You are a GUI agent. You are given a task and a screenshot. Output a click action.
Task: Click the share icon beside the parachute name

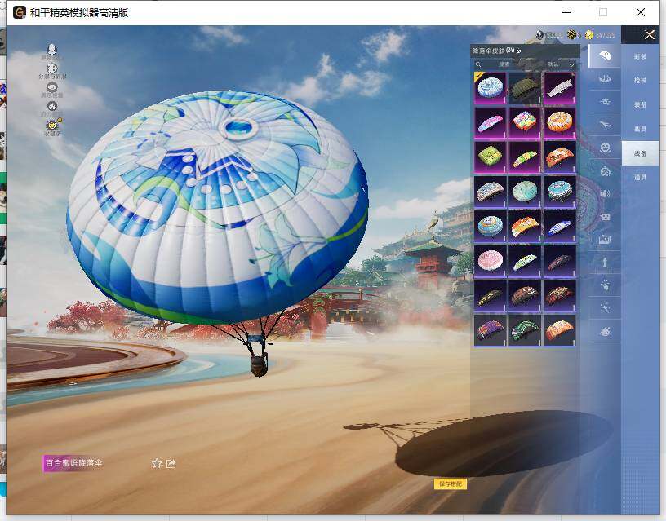[x=171, y=463]
